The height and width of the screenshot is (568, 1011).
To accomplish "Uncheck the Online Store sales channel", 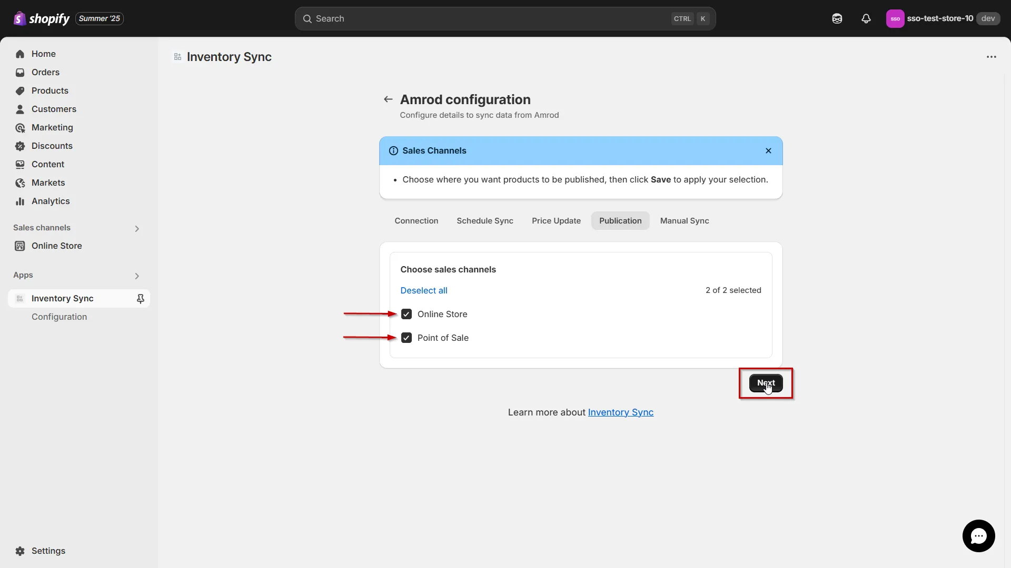I will click(407, 314).
